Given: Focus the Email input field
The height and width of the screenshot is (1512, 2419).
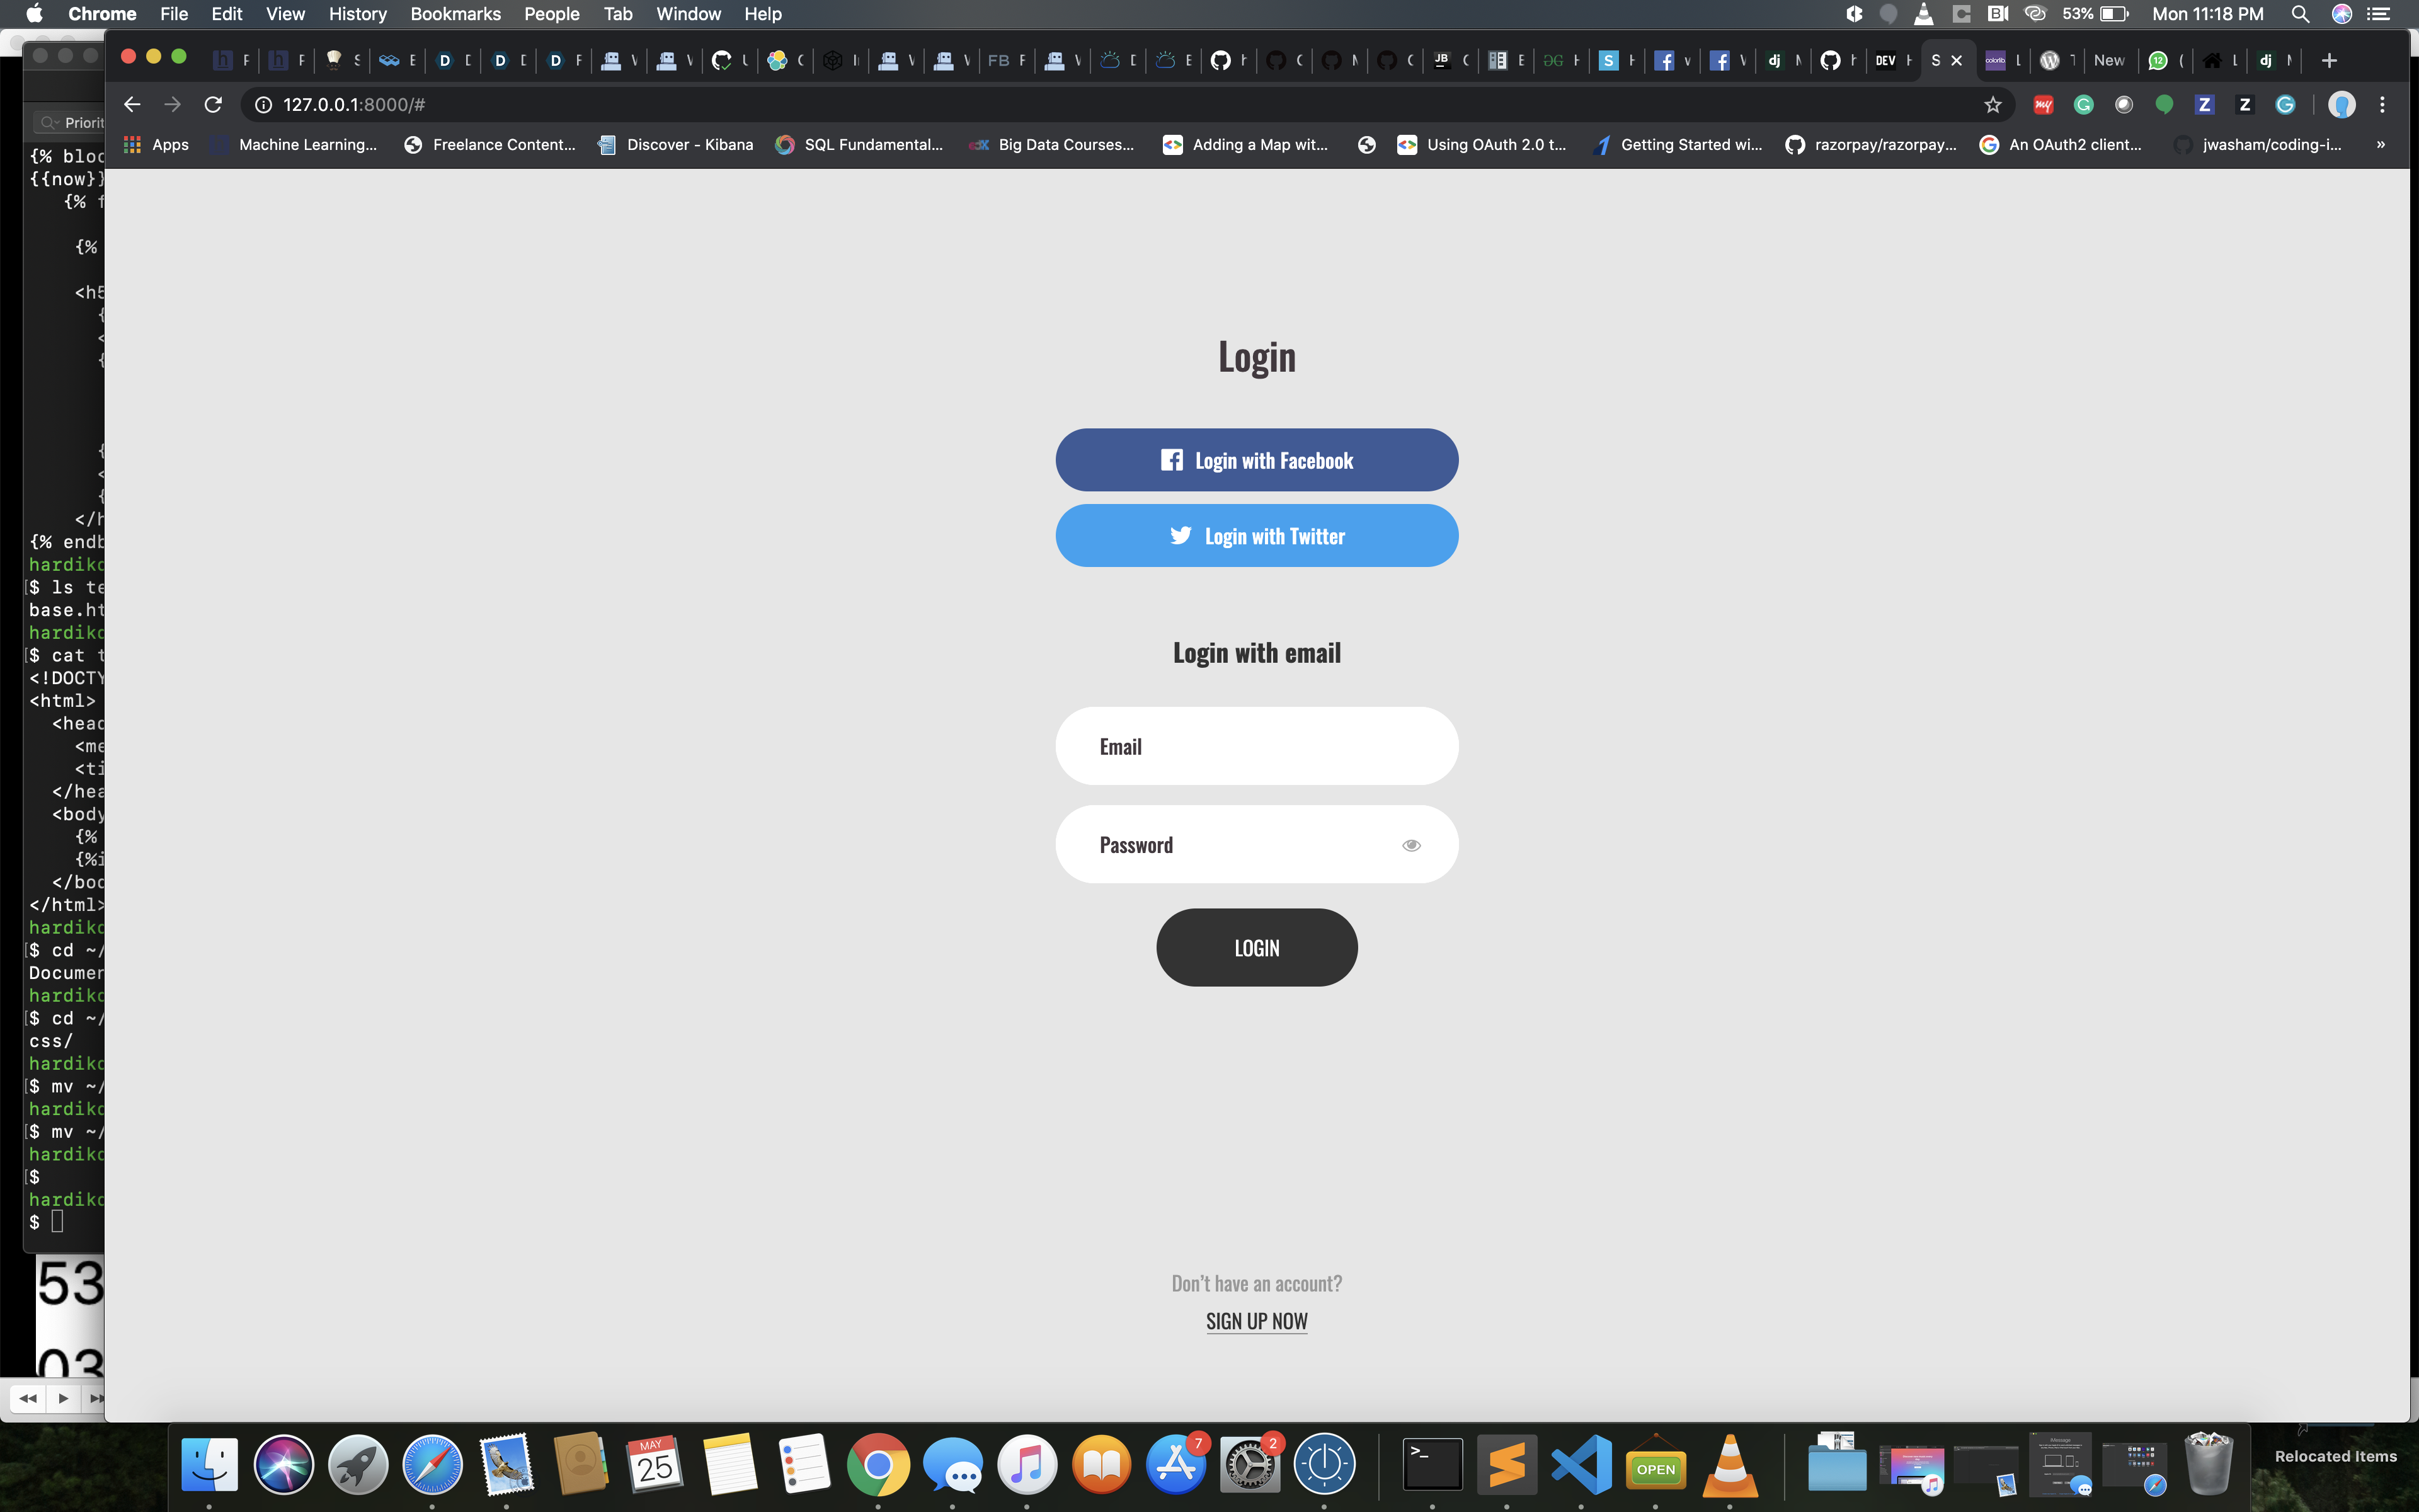Looking at the screenshot, I should pos(1257,746).
